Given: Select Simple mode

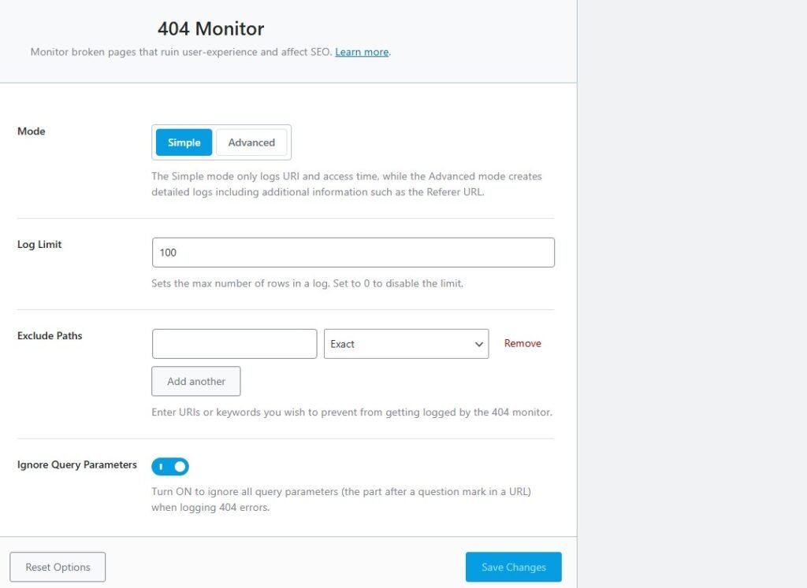Looking at the screenshot, I should click(x=184, y=142).
